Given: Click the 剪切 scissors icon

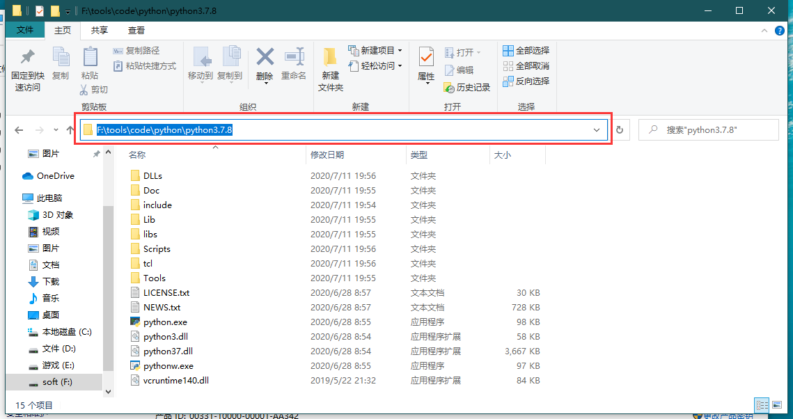Looking at the screenshot, I should coord(85,90).
